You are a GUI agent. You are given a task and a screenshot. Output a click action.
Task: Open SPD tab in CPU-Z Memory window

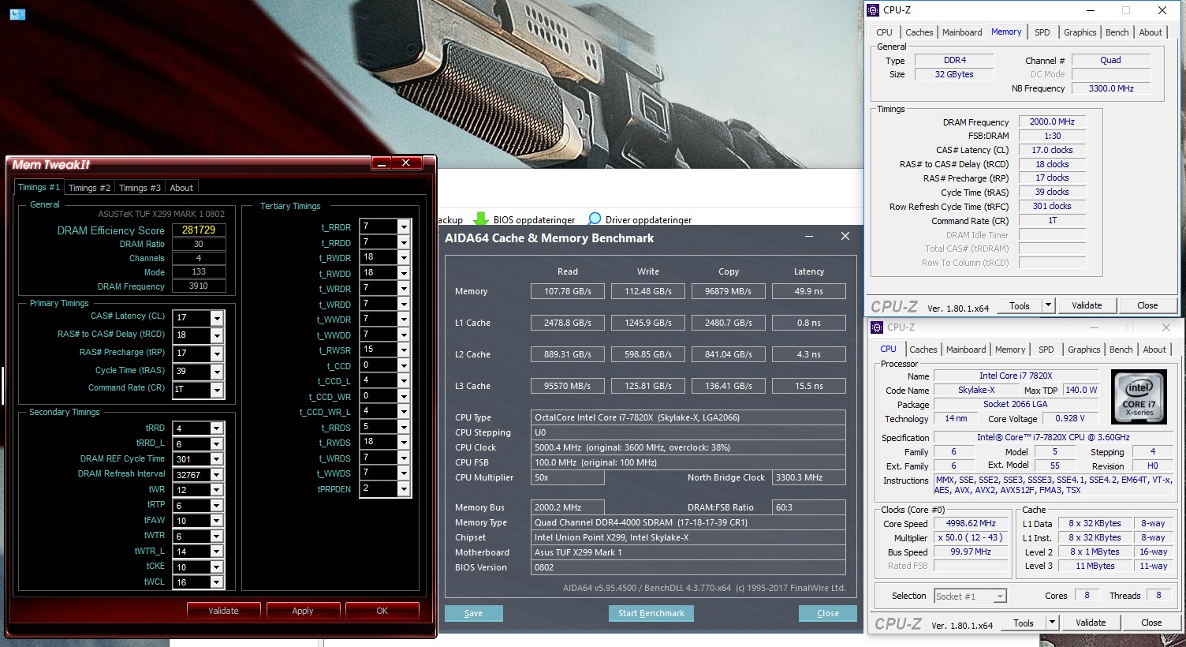[1042, 32]
